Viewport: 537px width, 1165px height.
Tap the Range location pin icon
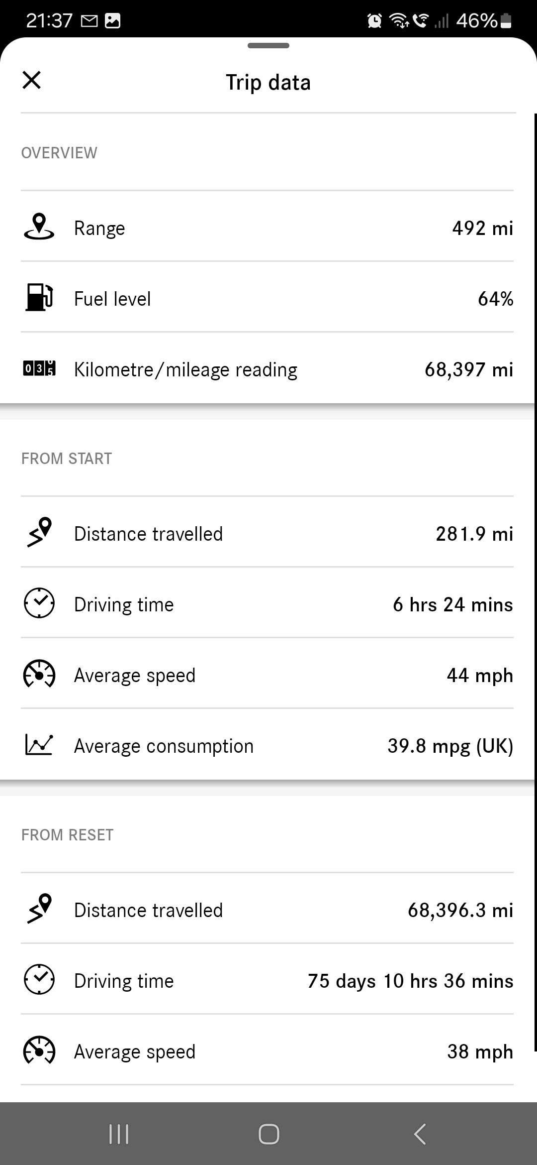point(39,227)
